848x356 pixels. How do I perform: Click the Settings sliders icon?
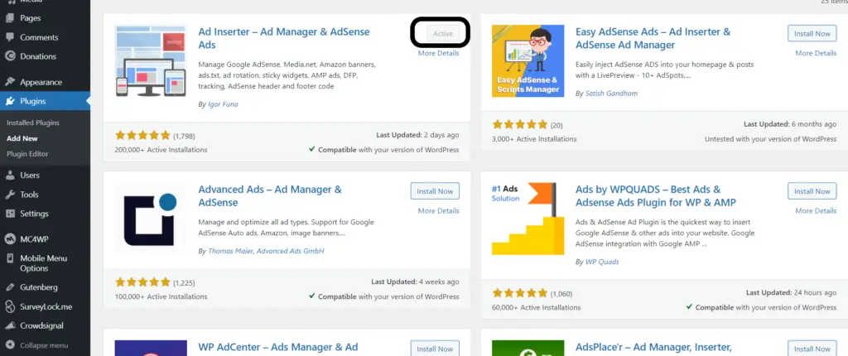(10, 214)
